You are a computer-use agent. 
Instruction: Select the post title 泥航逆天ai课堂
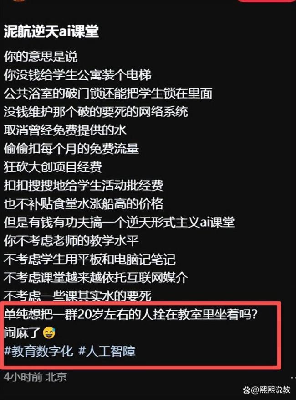tap(51, 31)
